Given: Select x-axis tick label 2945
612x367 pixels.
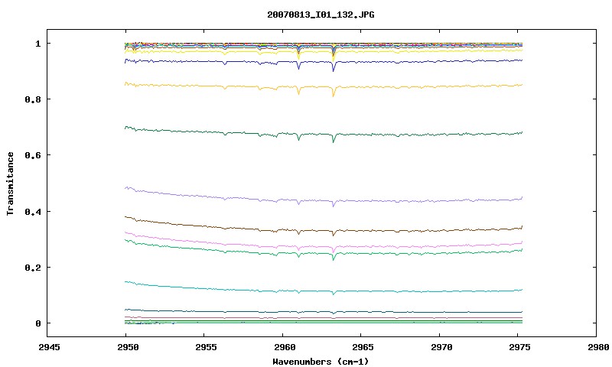Looking at the screenshot, I should pos(49,347).
